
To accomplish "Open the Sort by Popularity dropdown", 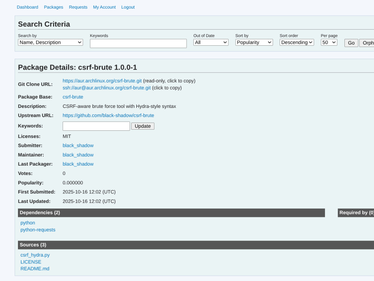I will 254,42.
